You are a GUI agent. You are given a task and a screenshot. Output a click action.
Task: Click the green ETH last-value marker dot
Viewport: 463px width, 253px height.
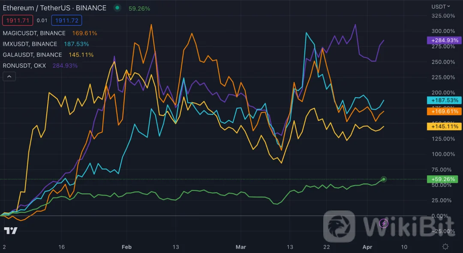pos(384,179)
